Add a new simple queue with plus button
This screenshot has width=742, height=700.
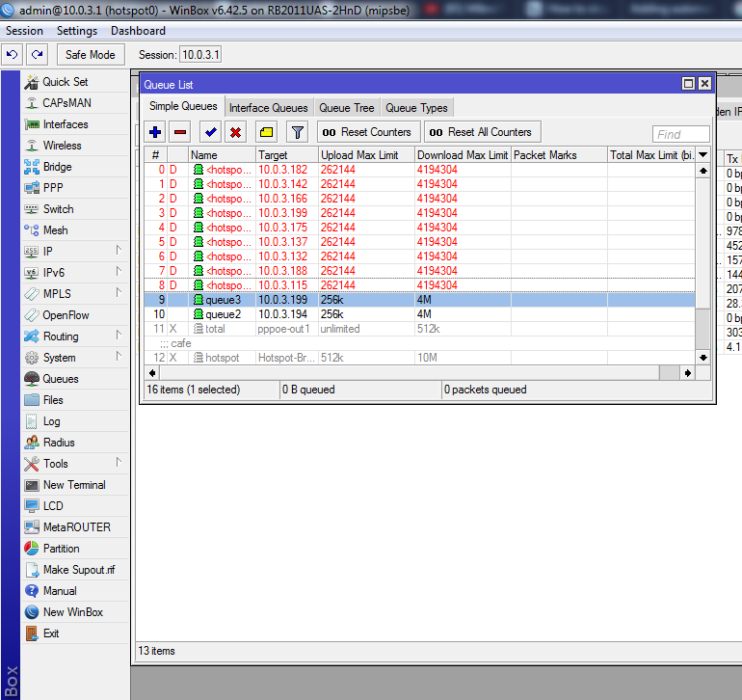(155, 132)
